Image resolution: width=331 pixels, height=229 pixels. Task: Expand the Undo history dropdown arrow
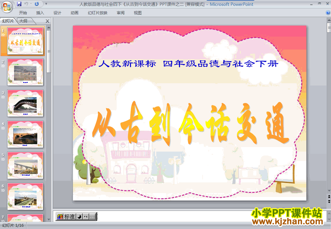coord(31,4)
